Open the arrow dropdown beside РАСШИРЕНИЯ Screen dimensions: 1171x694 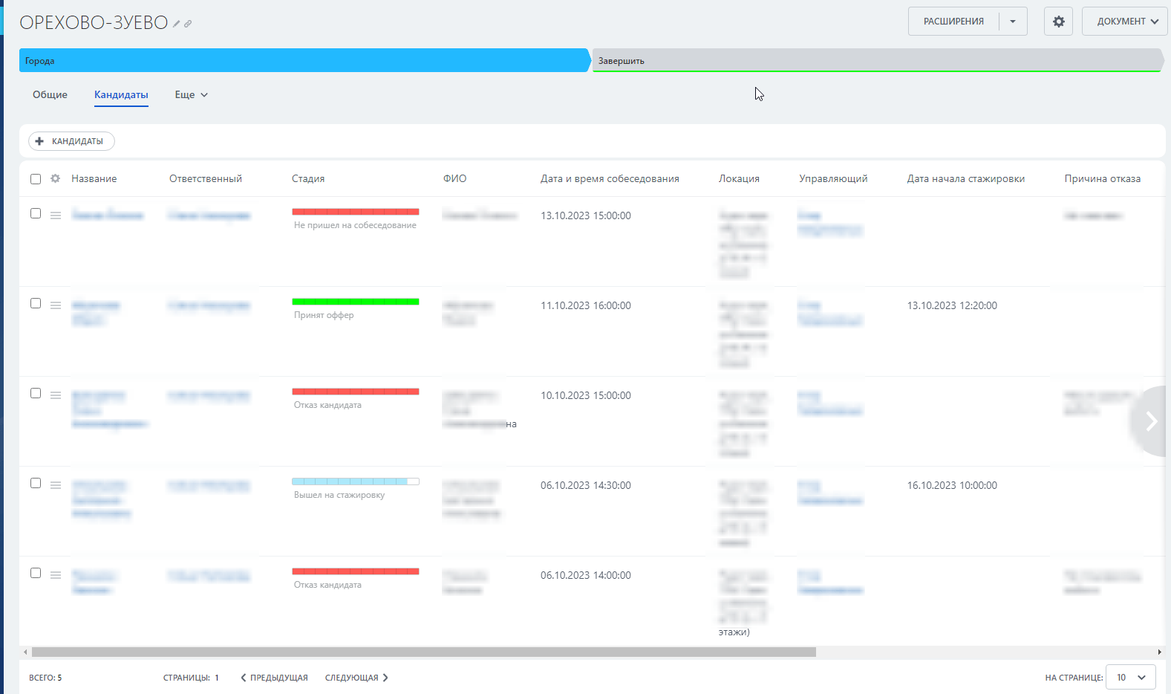tap(1013, 22)
